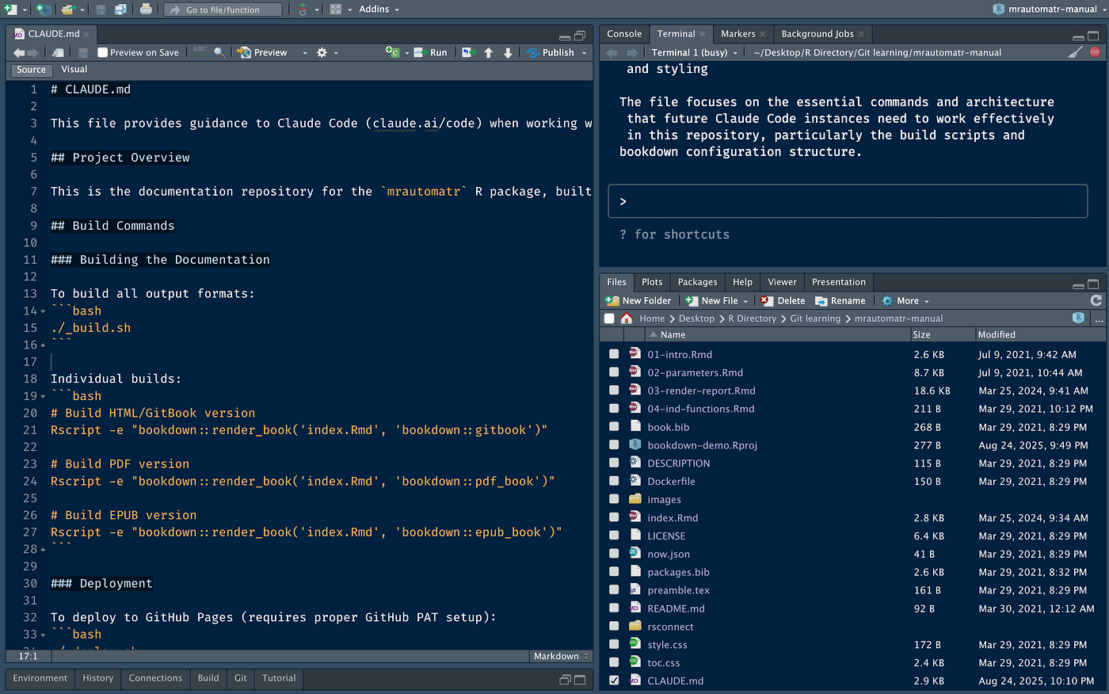Clear the terminal with the broom icon

(x=1075, y=52)
